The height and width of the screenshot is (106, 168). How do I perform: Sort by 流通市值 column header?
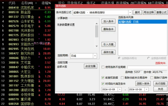coord(107,3)
